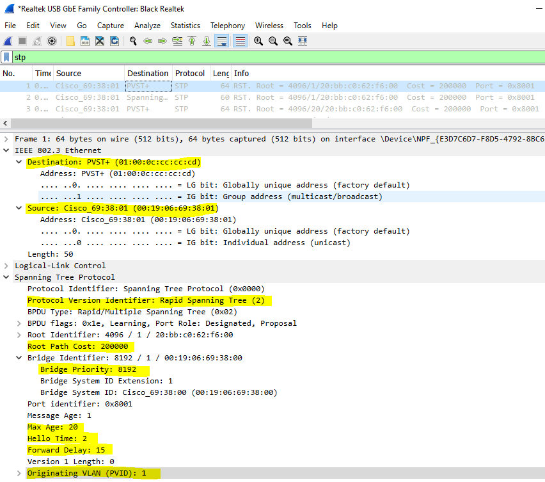Image resolution: width=545 pixels, height=482 pixels.
Task: Select packet 3 with root 4096/20
Action: click(272, 109)
